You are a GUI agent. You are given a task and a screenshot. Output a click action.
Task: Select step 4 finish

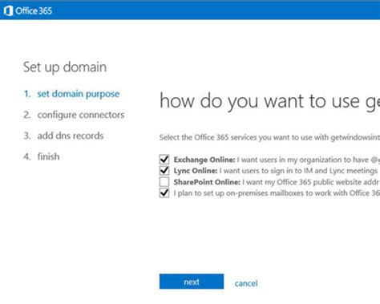point(42,156)
